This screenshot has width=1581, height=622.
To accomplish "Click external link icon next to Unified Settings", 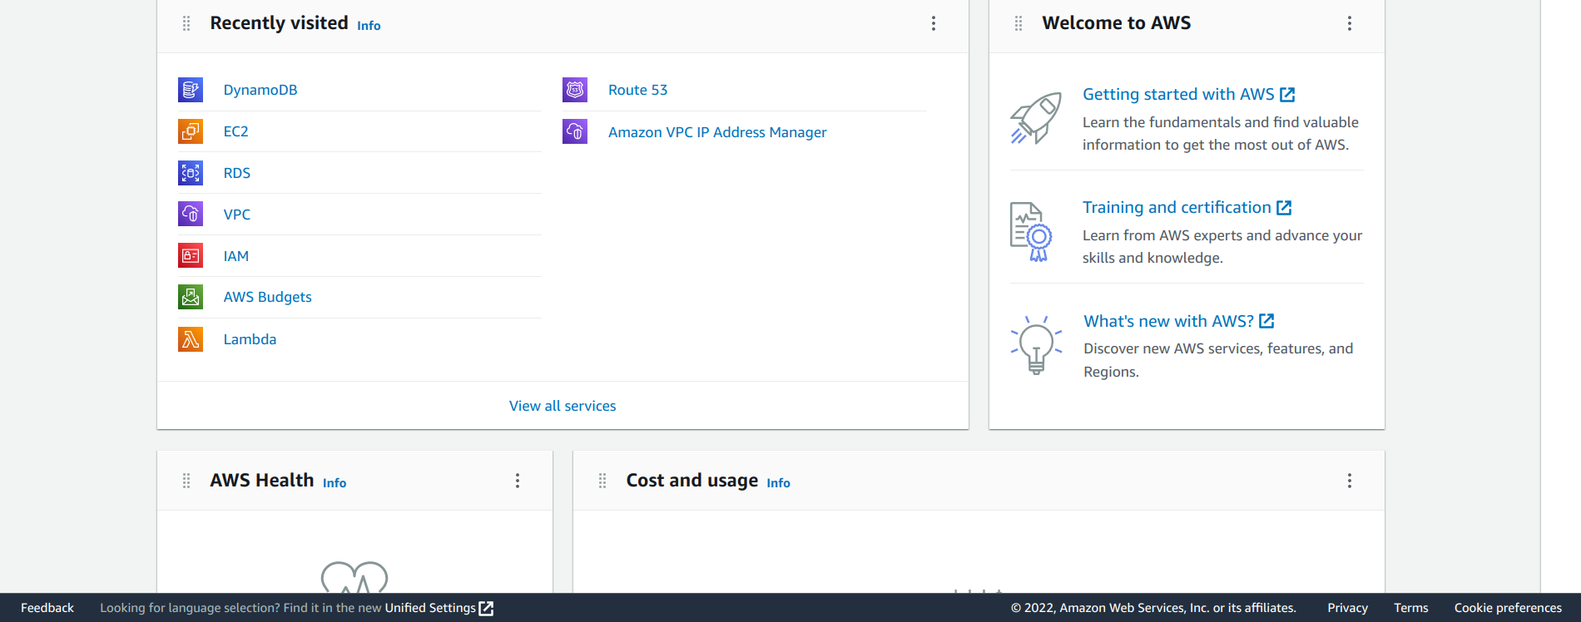I will (487, 609).
